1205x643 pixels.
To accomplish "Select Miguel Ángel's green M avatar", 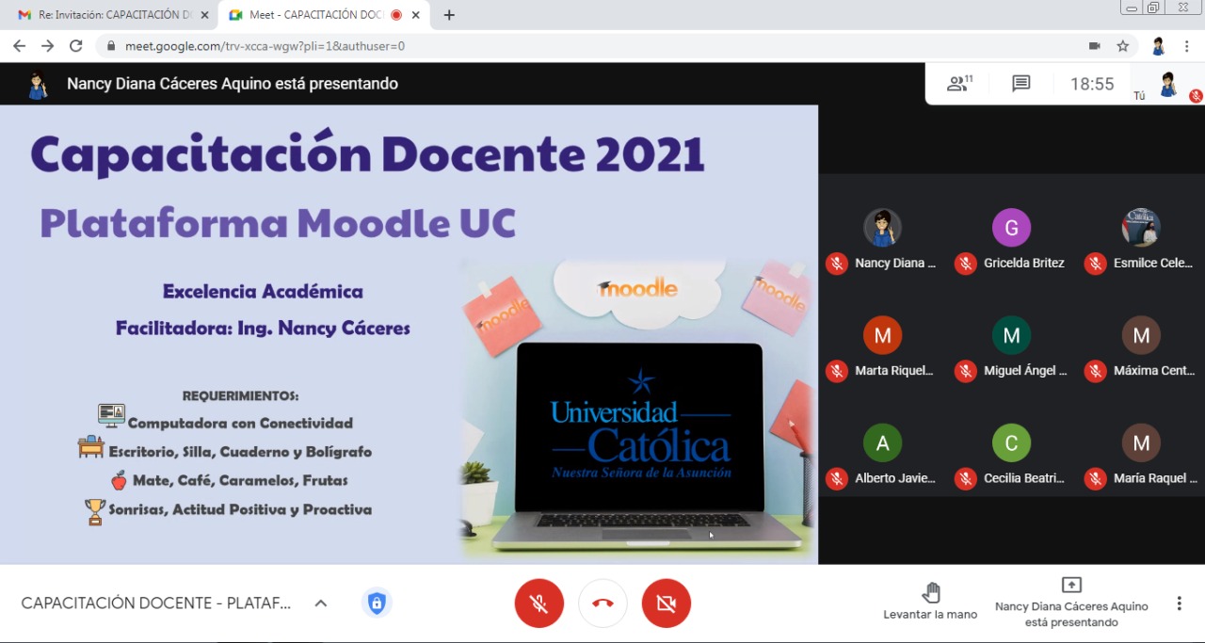I will 1011,335.
